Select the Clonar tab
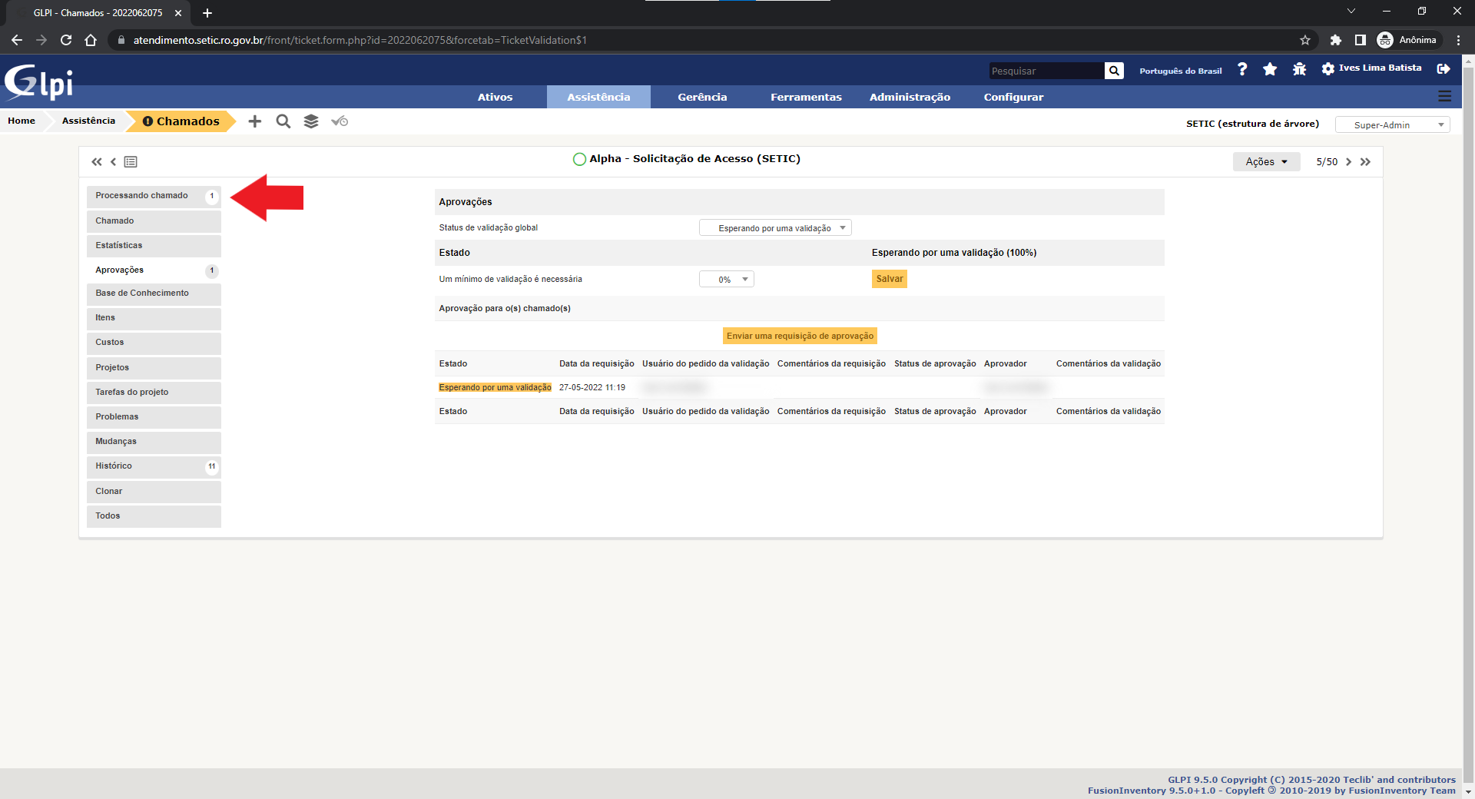The width and height of the screenshot is (1475, 799). coord(154,492)
